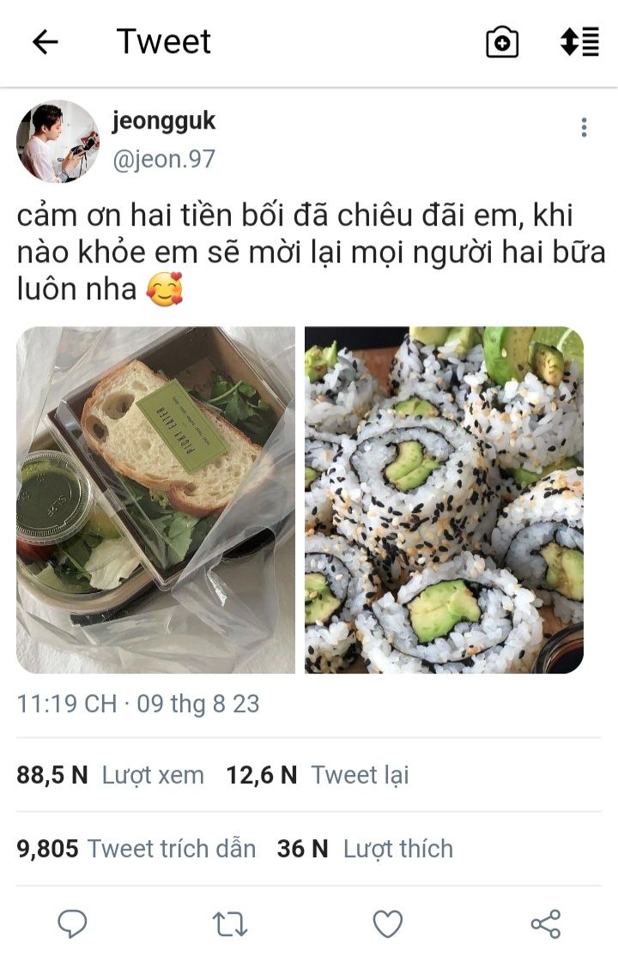Tap the share icon
The image size is (618, 962).
(546, 924)
